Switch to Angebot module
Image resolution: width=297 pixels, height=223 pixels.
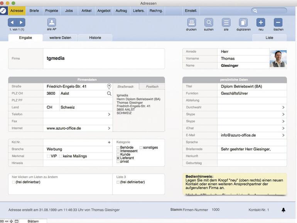click(x=104, y=11)
